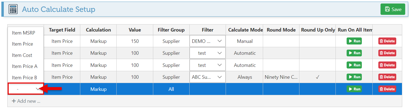Select Item MSRP from the dropdown list
This screenshot has width=409, height=110.
click(x=24, y=33)
